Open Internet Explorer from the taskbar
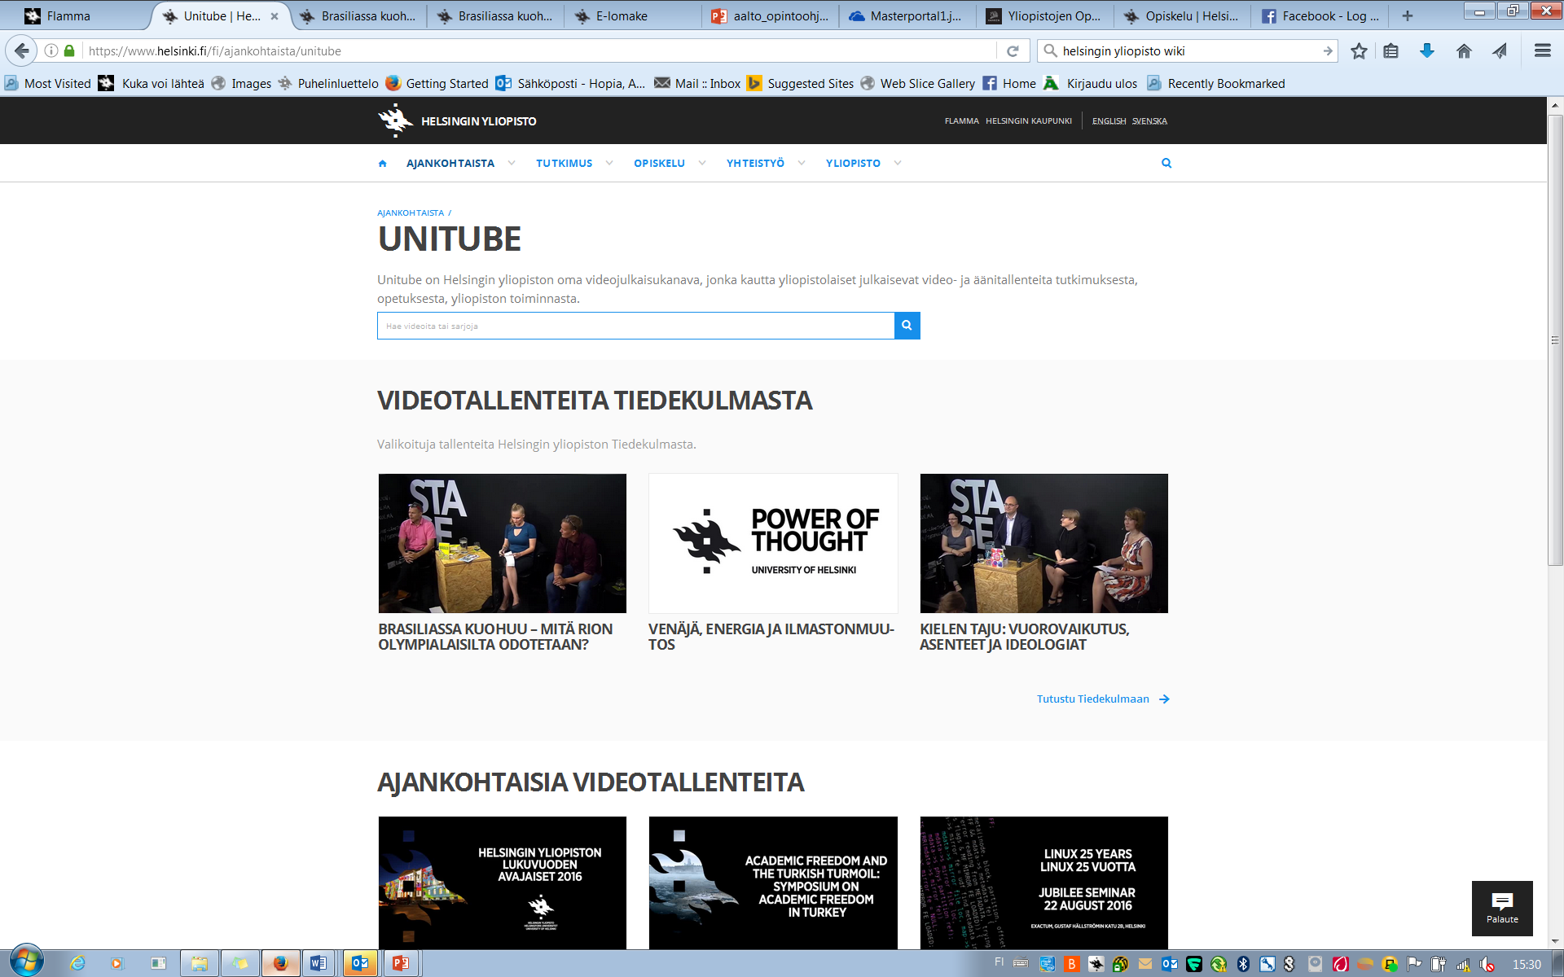Screen dimensions: 1564x977 [77, 964]
